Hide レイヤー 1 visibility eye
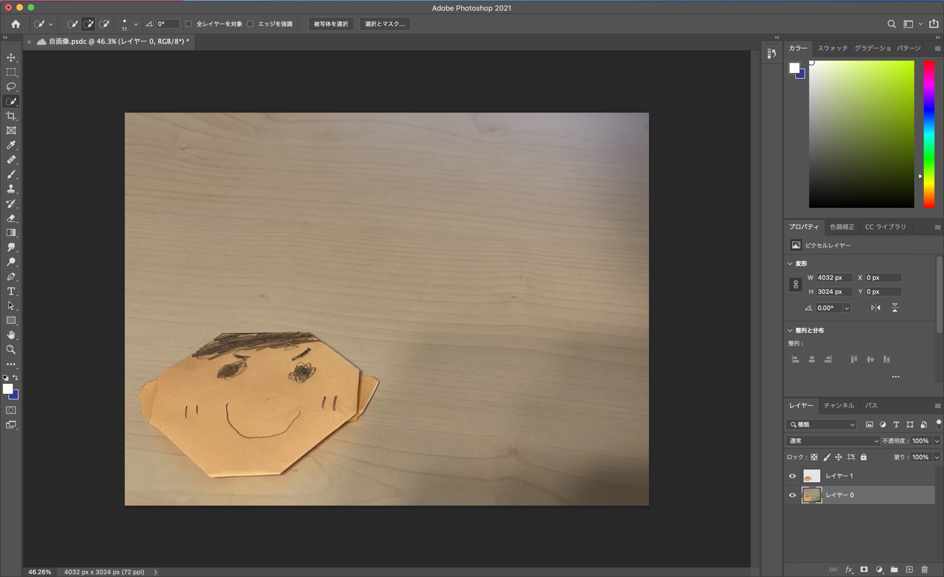 tap(792, 476)
